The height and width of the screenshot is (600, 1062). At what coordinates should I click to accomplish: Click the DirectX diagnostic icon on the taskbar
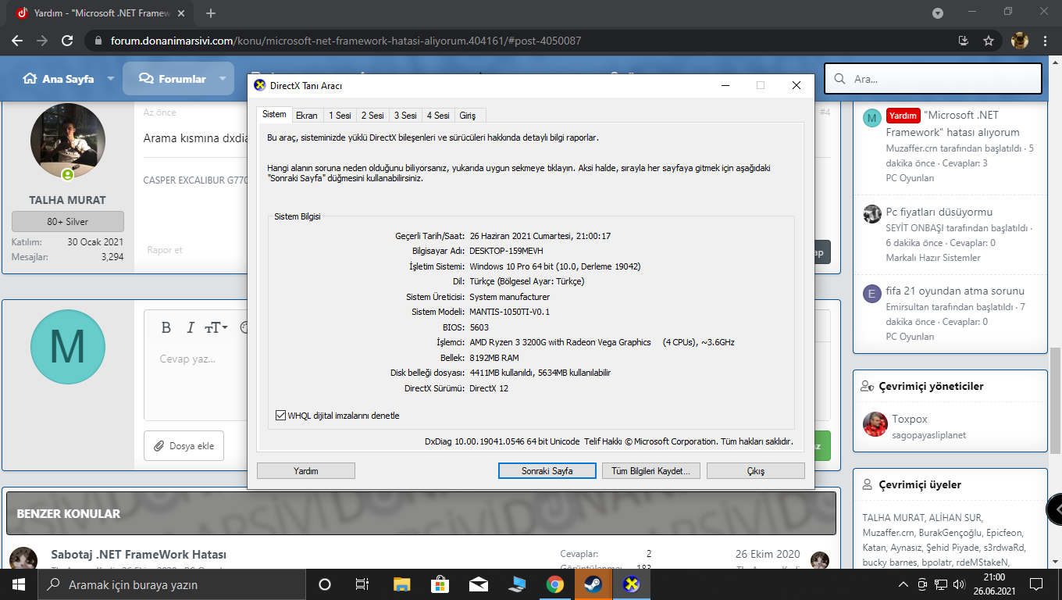pos(632,584)
